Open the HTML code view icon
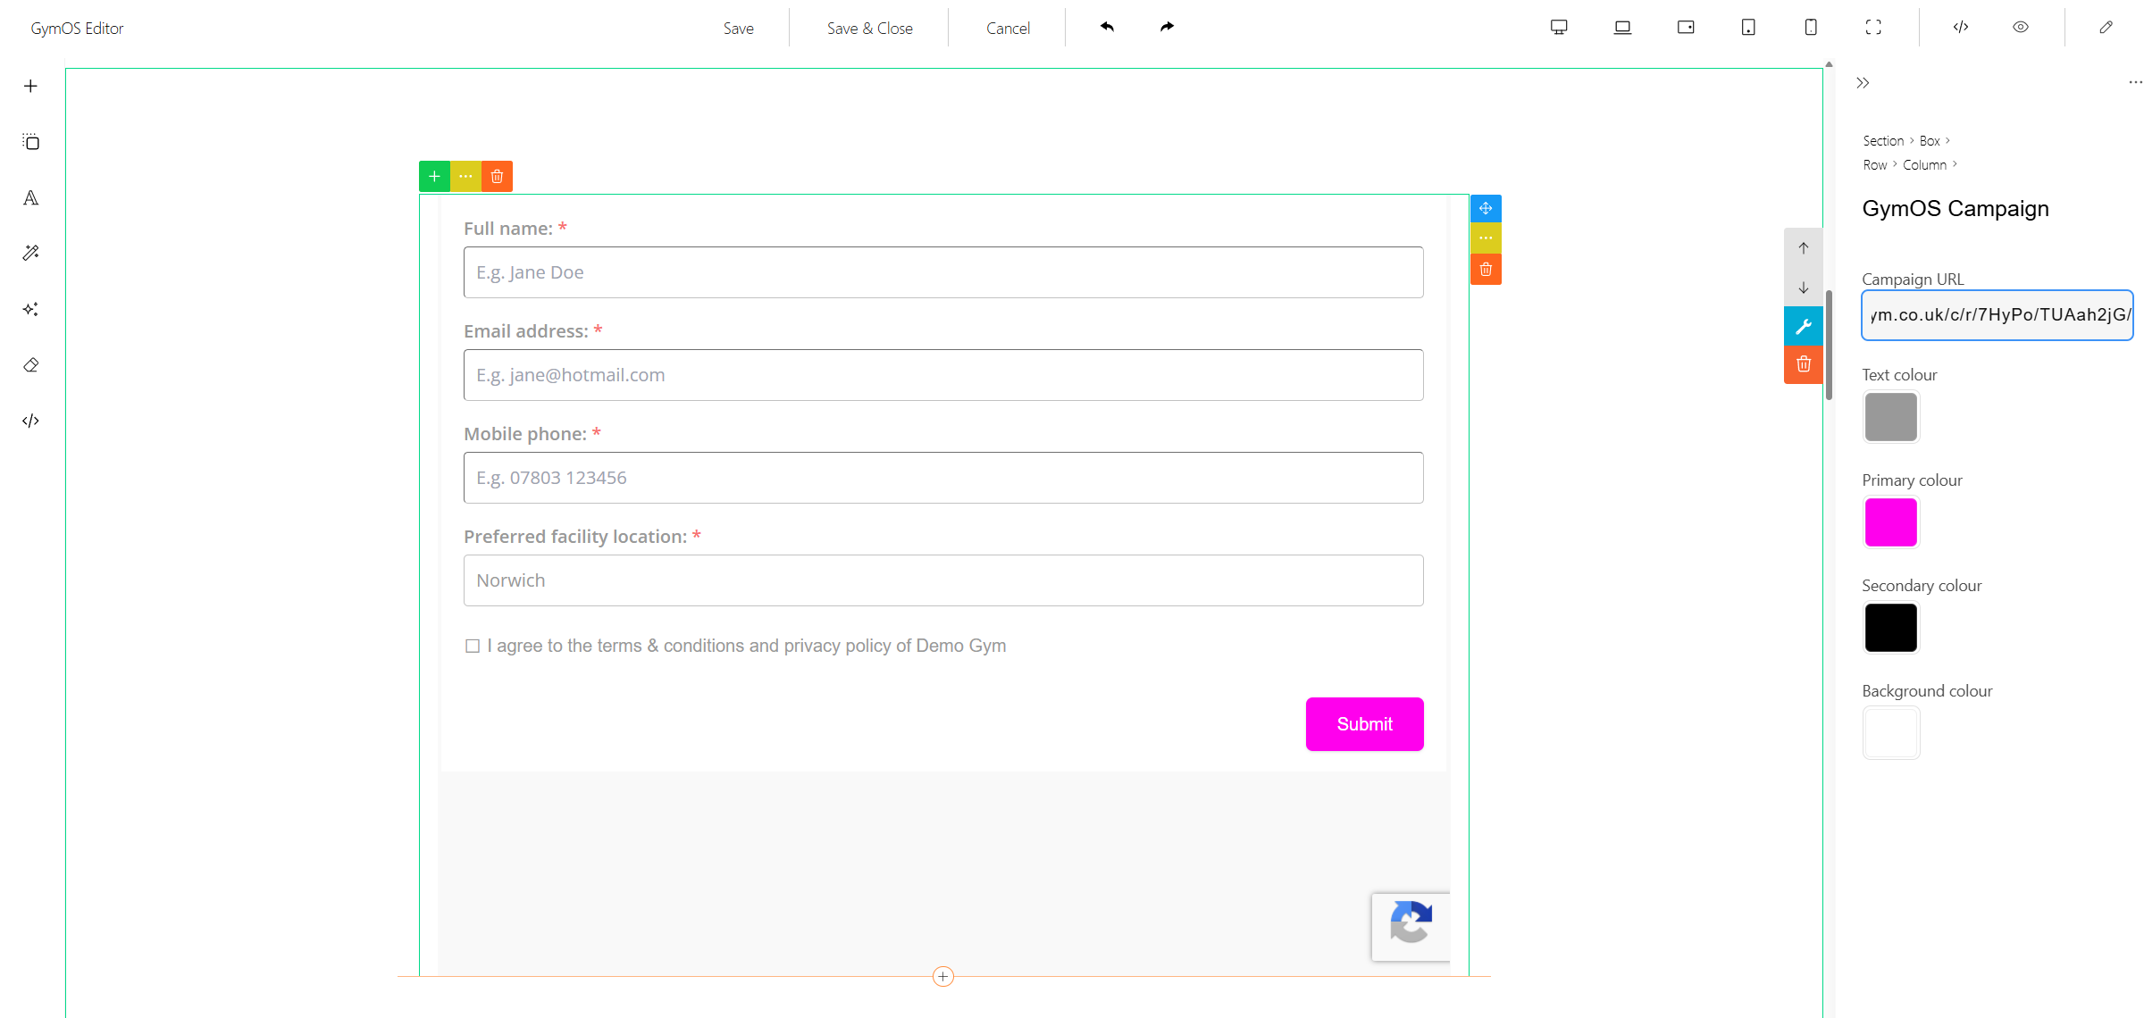This screenshot has height=1018, width=2144. 1961,27
